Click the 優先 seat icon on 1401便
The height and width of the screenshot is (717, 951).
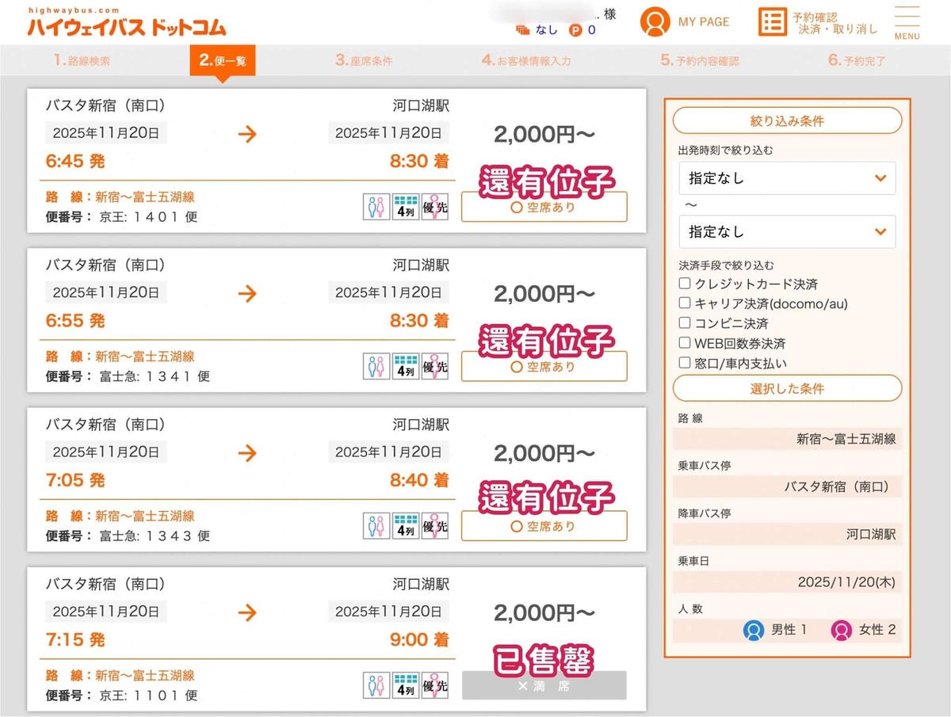(434, 208)
